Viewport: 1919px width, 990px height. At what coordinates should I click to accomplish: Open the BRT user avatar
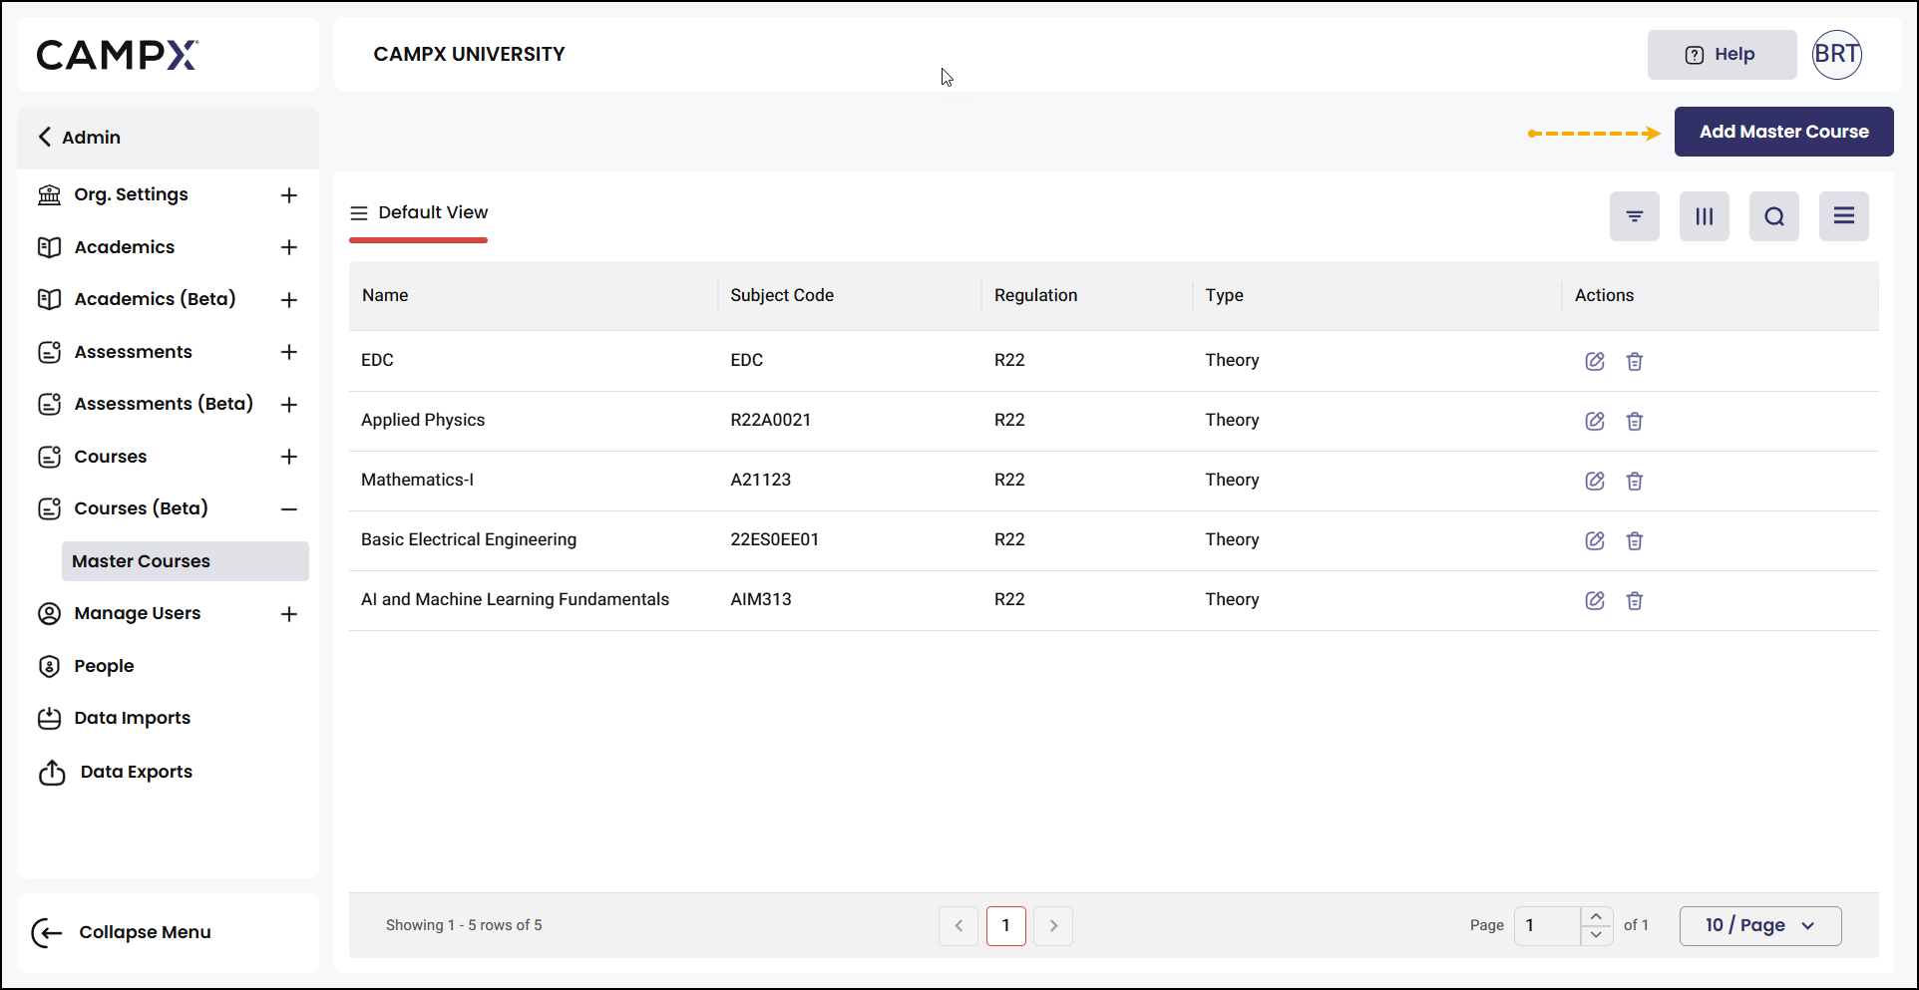pyautogui.click(x=1837, y=54)
